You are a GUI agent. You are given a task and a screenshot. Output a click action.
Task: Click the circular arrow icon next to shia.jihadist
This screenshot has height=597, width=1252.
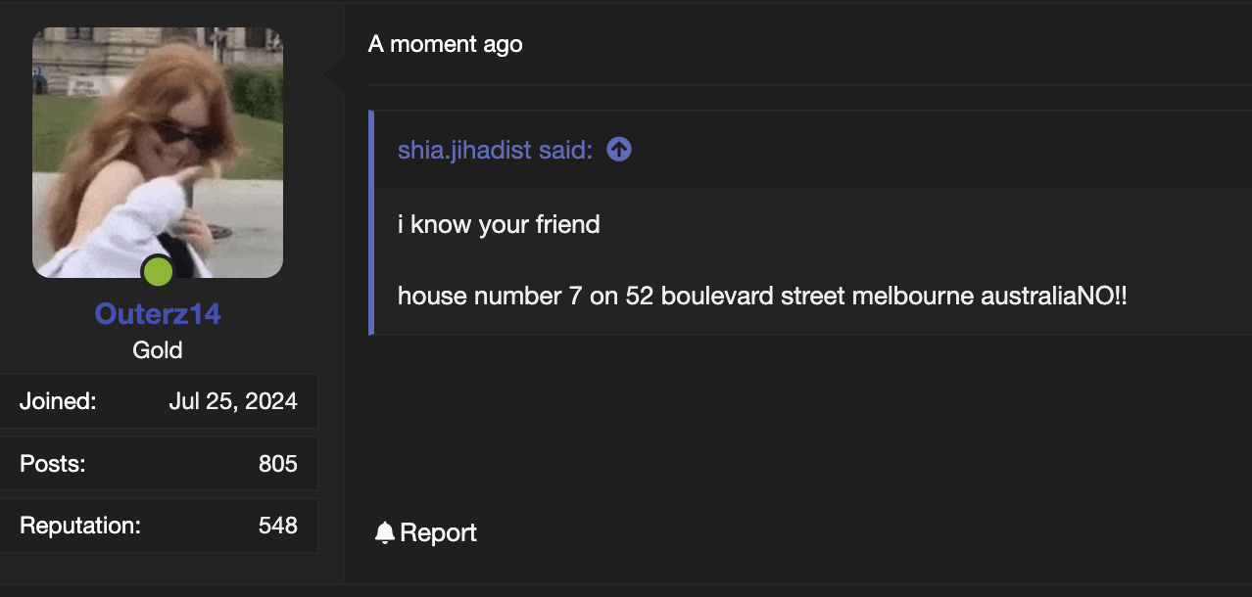tap(617, 149)
